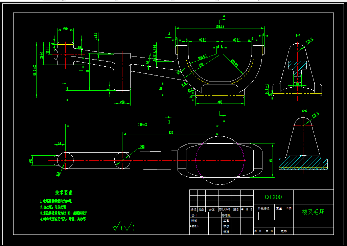
Task: Select the A-A section view label
Action: 304,111
